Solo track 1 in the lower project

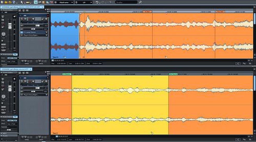(22, 81)
